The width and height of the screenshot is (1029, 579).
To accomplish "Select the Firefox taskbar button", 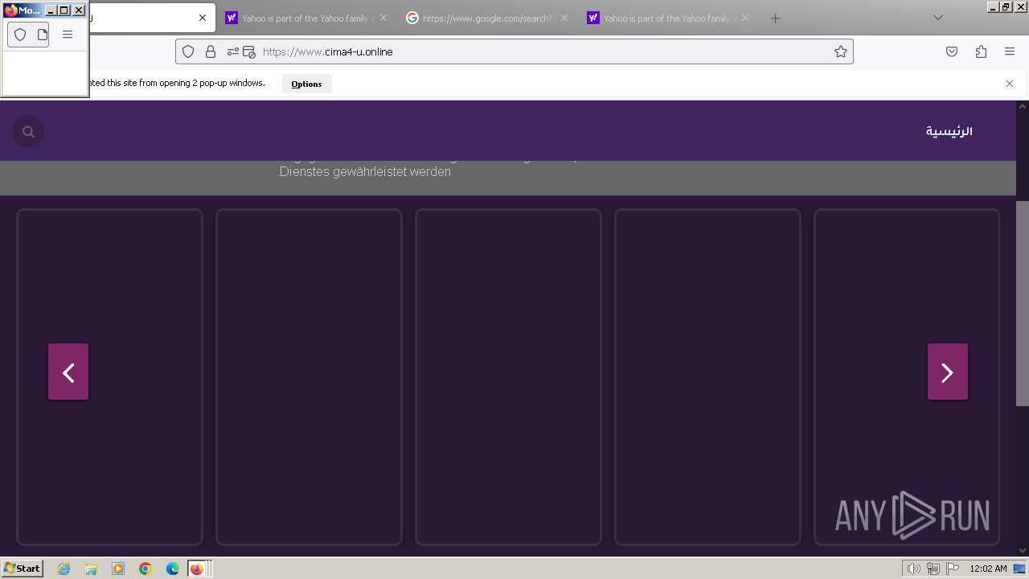I will tap(197, 569).
